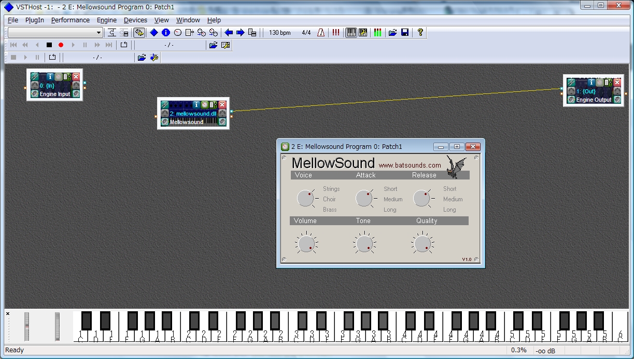Click info icon on Engine Input module
The width and height of the screenshot is (634, 359).
tap(50, 77)
